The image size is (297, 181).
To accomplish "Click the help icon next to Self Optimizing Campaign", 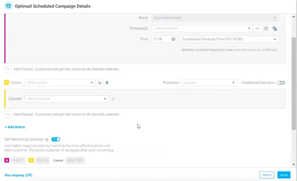I will [47, 140].
